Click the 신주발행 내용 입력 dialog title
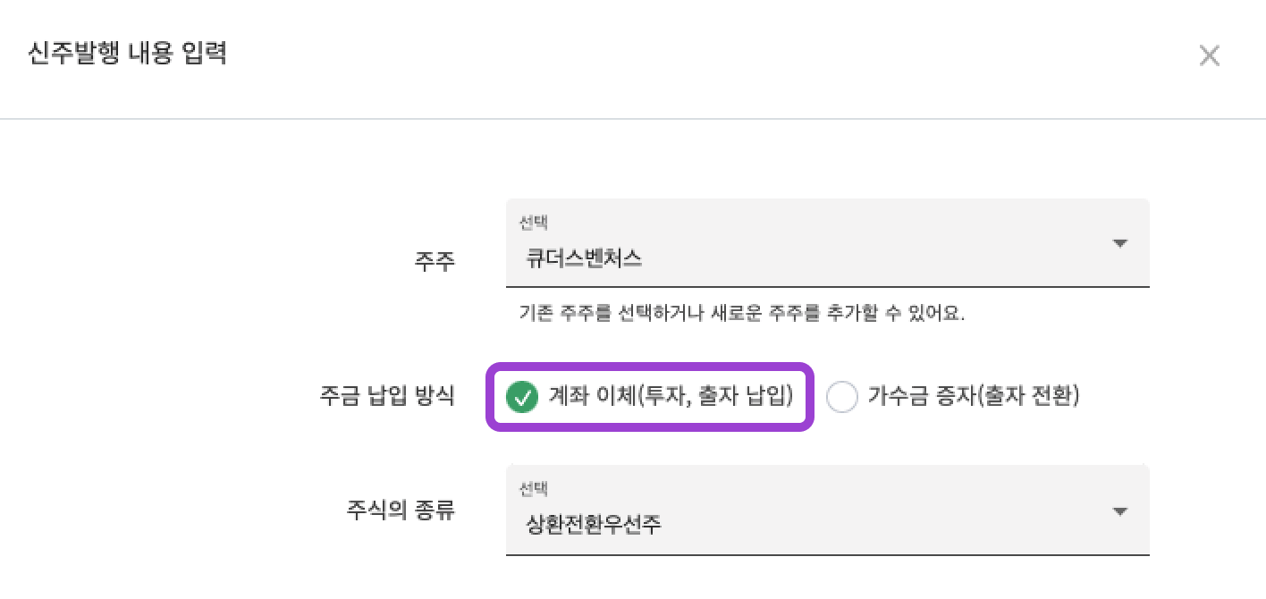 (x=128, y=54)
